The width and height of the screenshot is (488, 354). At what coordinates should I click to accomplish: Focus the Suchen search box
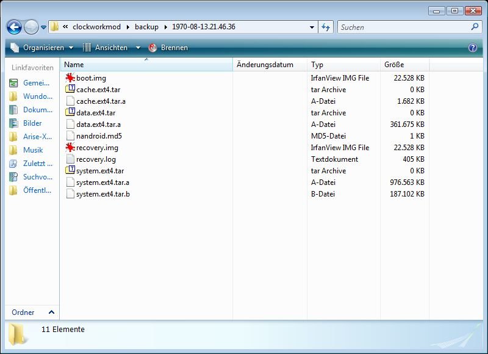pos(404,27)
